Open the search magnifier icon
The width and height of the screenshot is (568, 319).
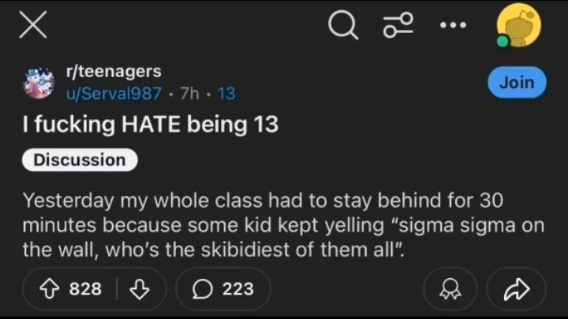[342, 27]
